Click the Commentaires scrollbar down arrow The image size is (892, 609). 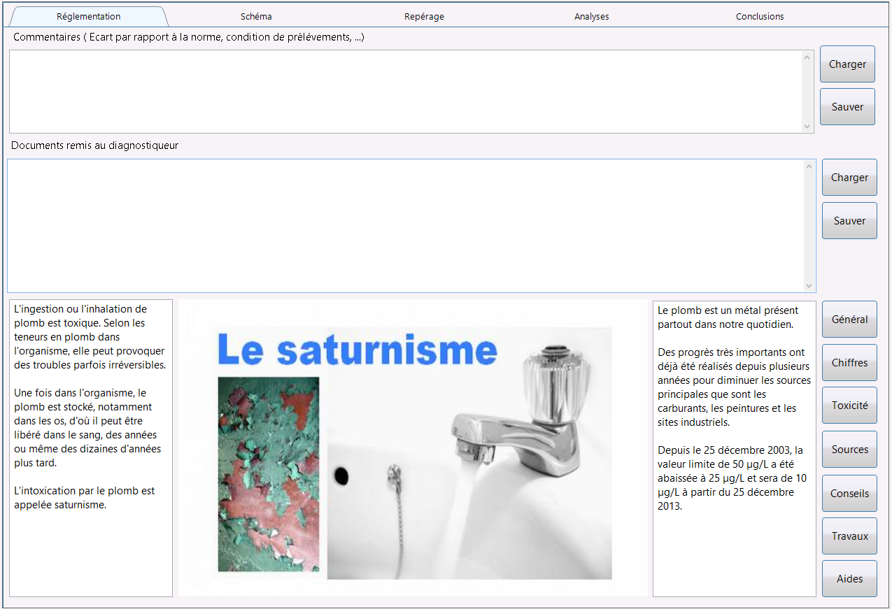click(807, 127)
